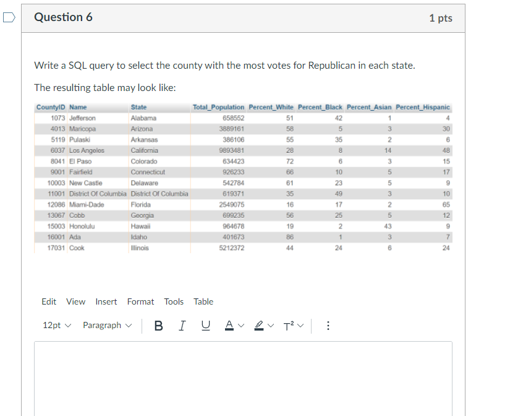531x416 pixels.
Task: Open the more options three-dot menu
Action: pos(328,326)
